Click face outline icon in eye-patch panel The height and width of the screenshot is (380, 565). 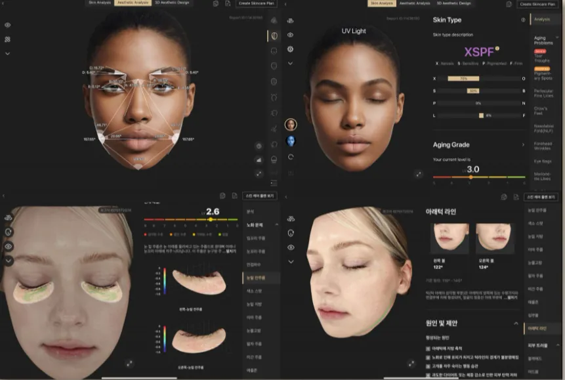tap(9, 232)
